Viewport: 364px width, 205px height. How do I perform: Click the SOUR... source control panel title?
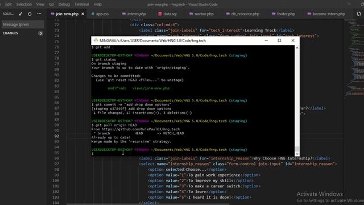(8, 14)
